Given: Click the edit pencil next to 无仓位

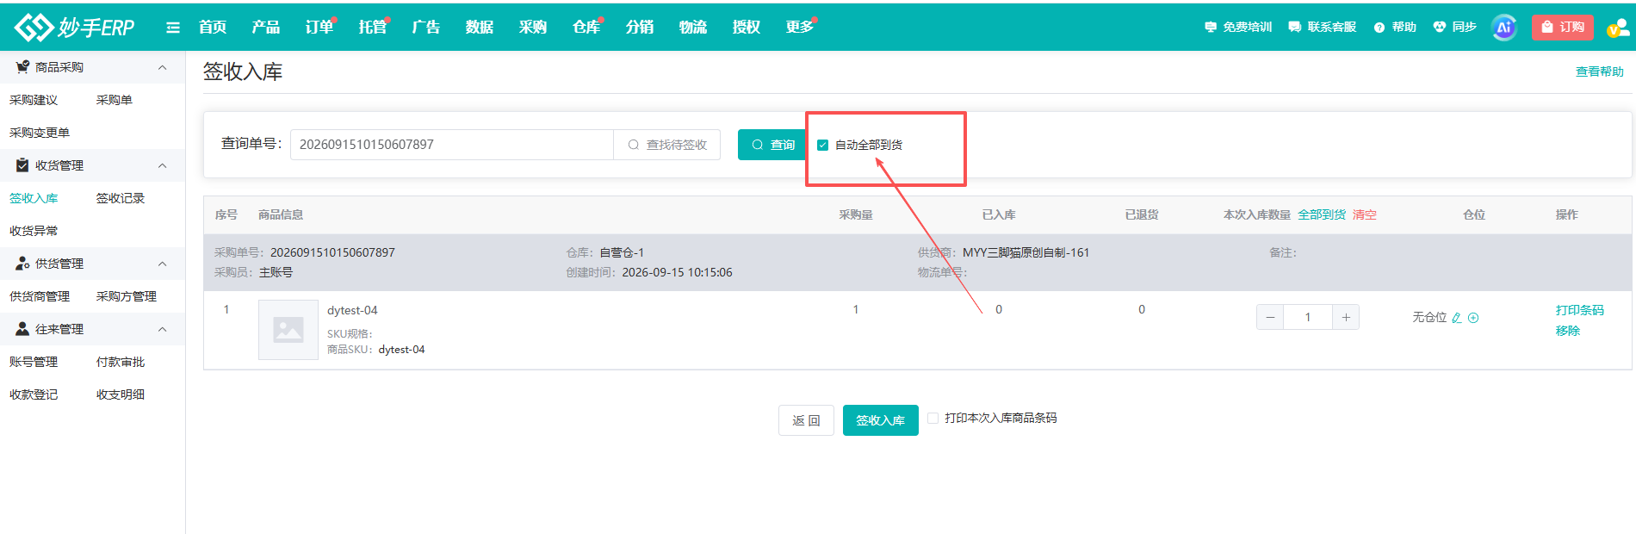Looking at the screenshot, I should 1457,318.
